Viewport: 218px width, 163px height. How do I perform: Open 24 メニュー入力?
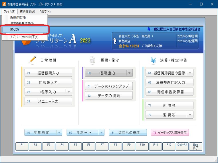tap(48, 101)
